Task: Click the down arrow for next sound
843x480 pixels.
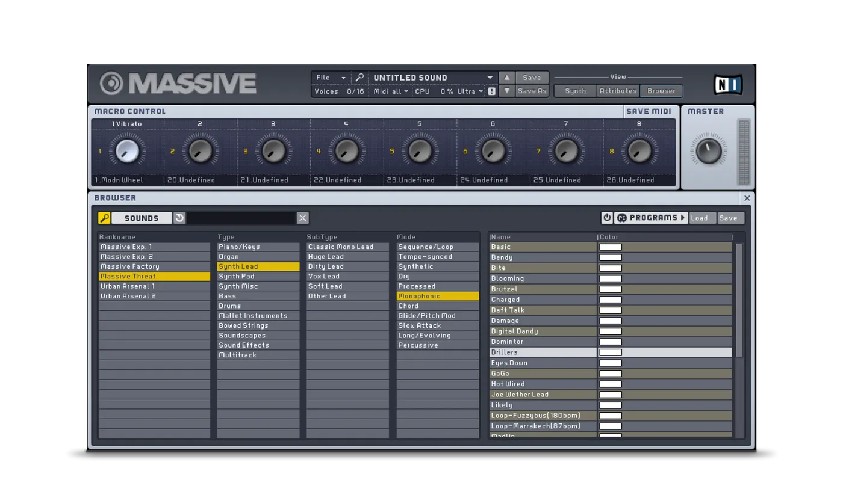Action: pos(507,91)
